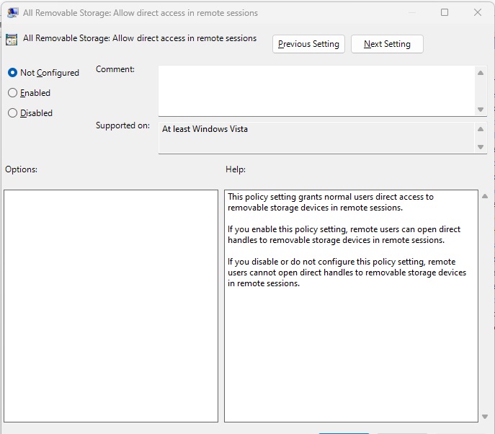Go to Previous Setting
Screen dimensions: 495x434
click(308, 44)
